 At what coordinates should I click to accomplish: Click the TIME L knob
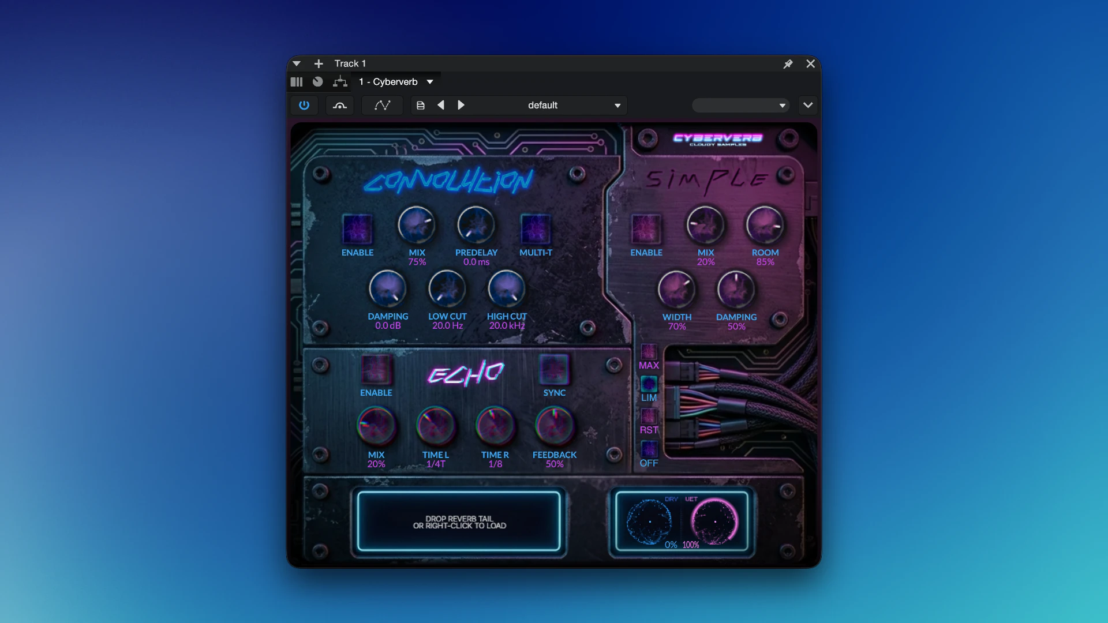[x=436, y=426]
